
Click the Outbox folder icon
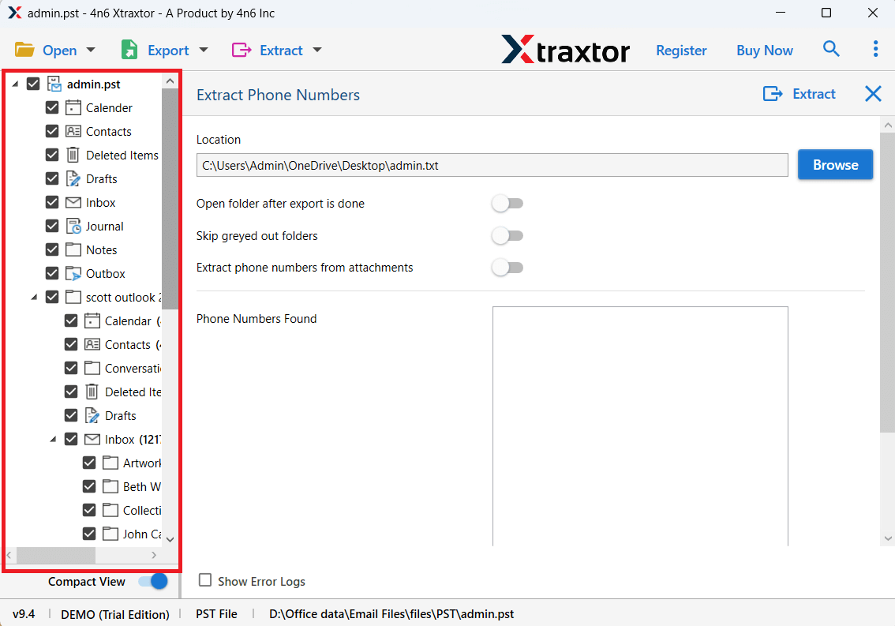pos(73,273)
